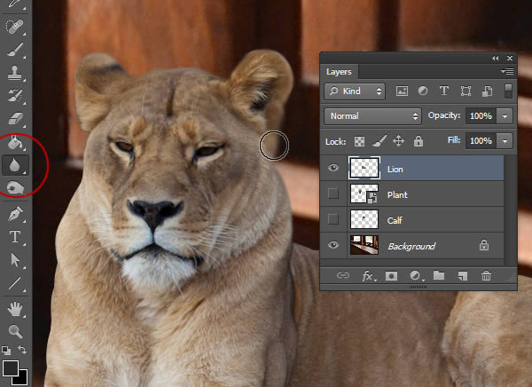
Task: Close the Layers panel
Action: point(510,58)
